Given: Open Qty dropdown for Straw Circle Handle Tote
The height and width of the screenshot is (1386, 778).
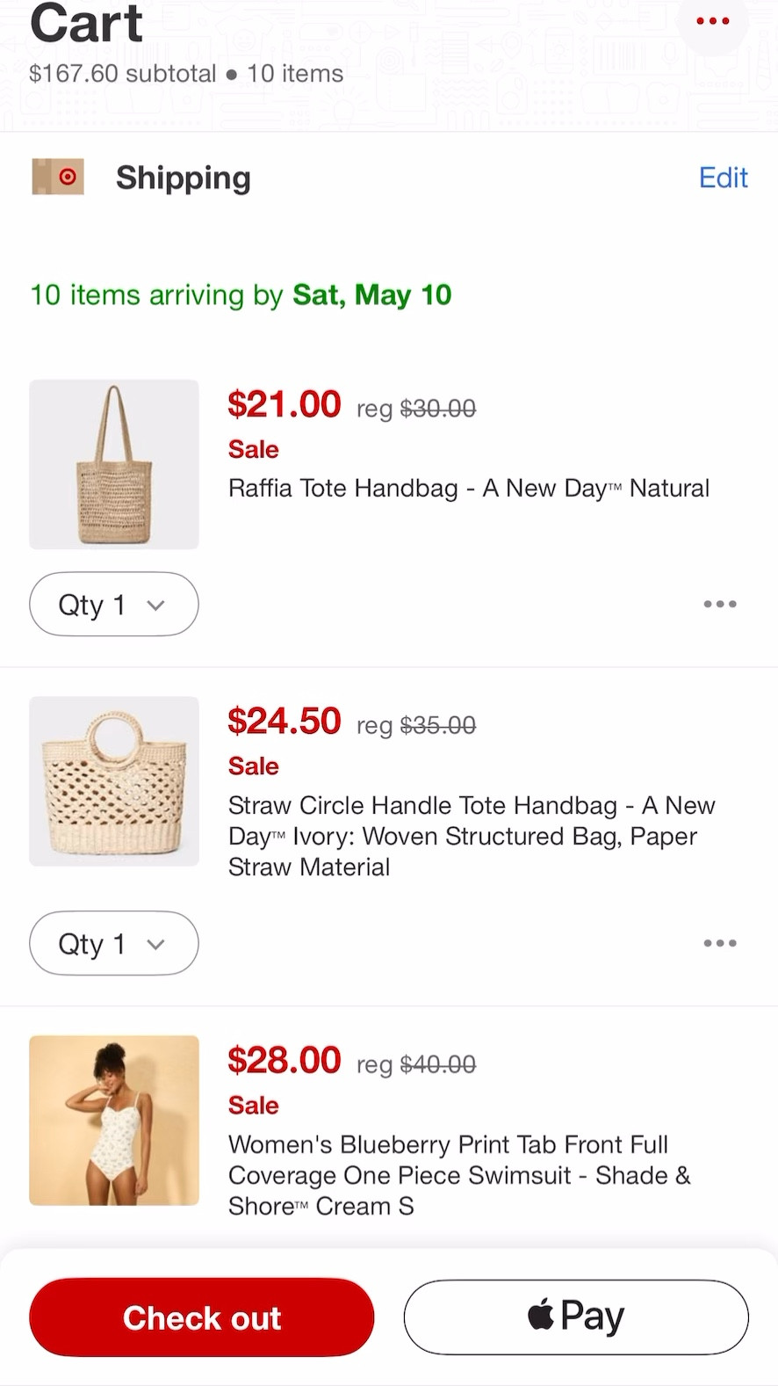Looking at the screenshot, I should (x=113, y=943).
